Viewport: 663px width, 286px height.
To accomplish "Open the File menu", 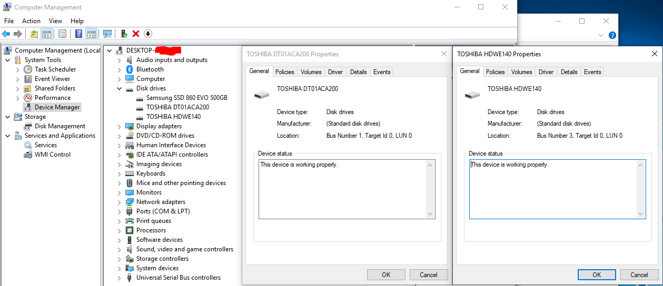I will click(x=9, y=21).
